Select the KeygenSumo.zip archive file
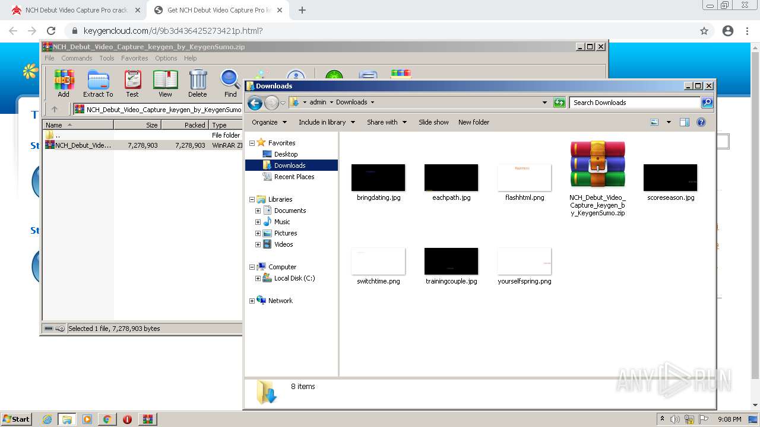The height and width of the screenshot is (427, 760). click(597, 179)
